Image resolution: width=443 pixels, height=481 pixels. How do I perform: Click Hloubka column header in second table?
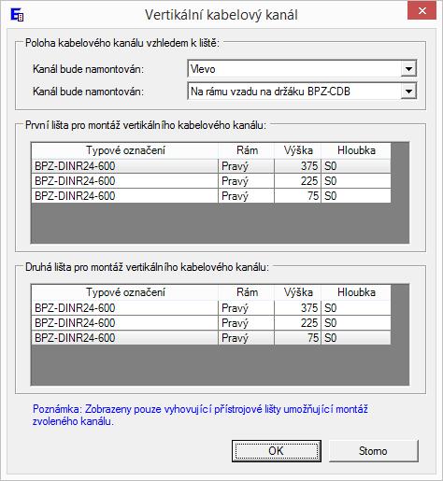point(356,292)
